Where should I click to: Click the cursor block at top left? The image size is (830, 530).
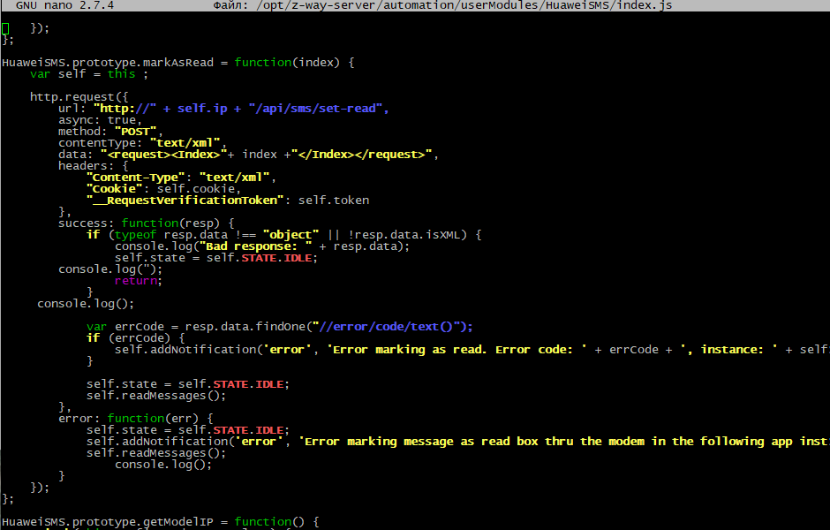click(x=5, y=27)
